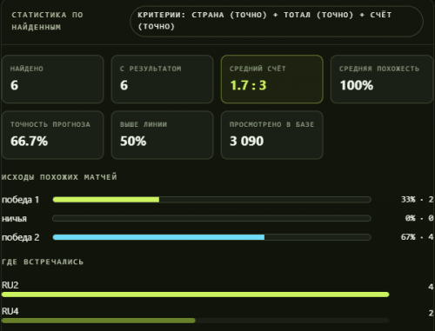Click the ПРОСМОТРЕНО В БАЗЕ 3 090 card
435x331 pixels.
point(272,135)
